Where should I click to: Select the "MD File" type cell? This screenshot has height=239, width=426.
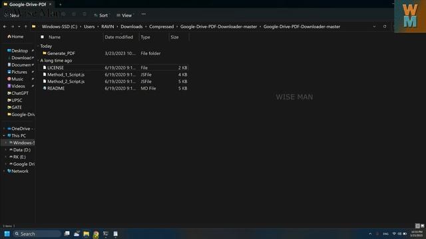(x=148, y=88)
